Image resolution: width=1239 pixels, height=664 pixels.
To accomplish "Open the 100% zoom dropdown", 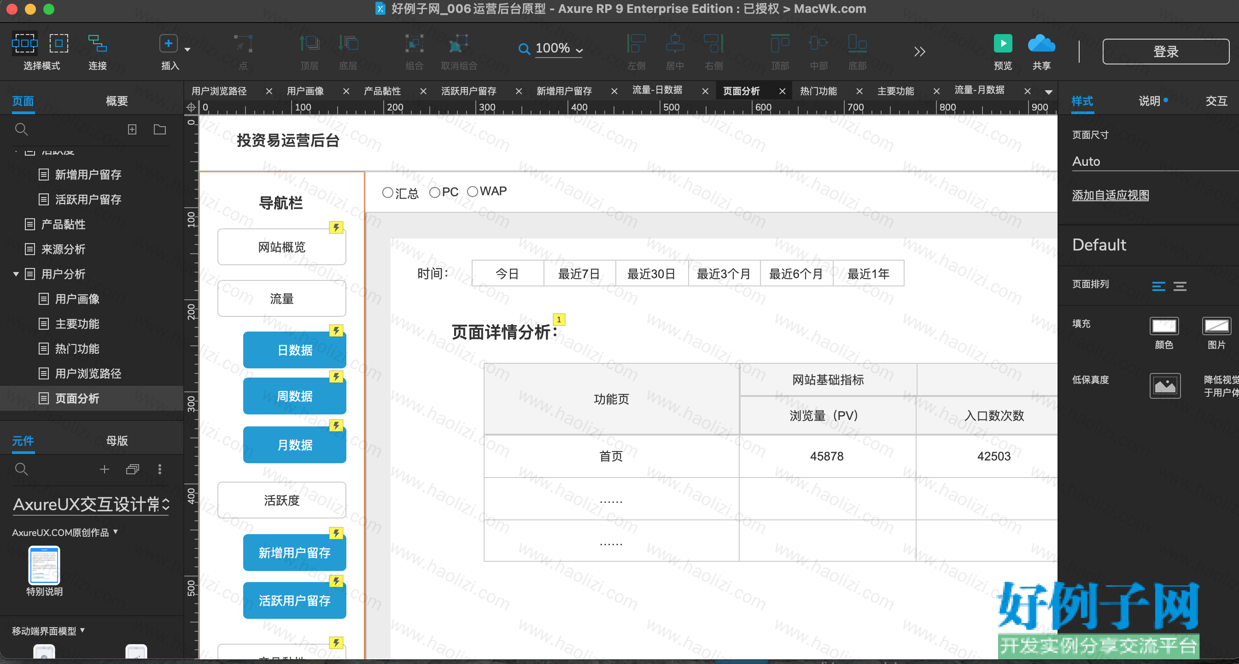I will click(x=559, y=48).
